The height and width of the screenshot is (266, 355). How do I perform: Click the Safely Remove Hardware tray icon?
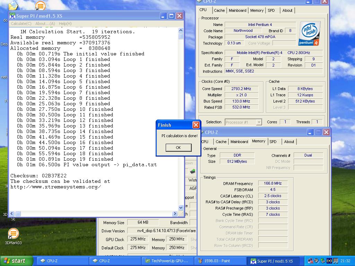point(323,261)
